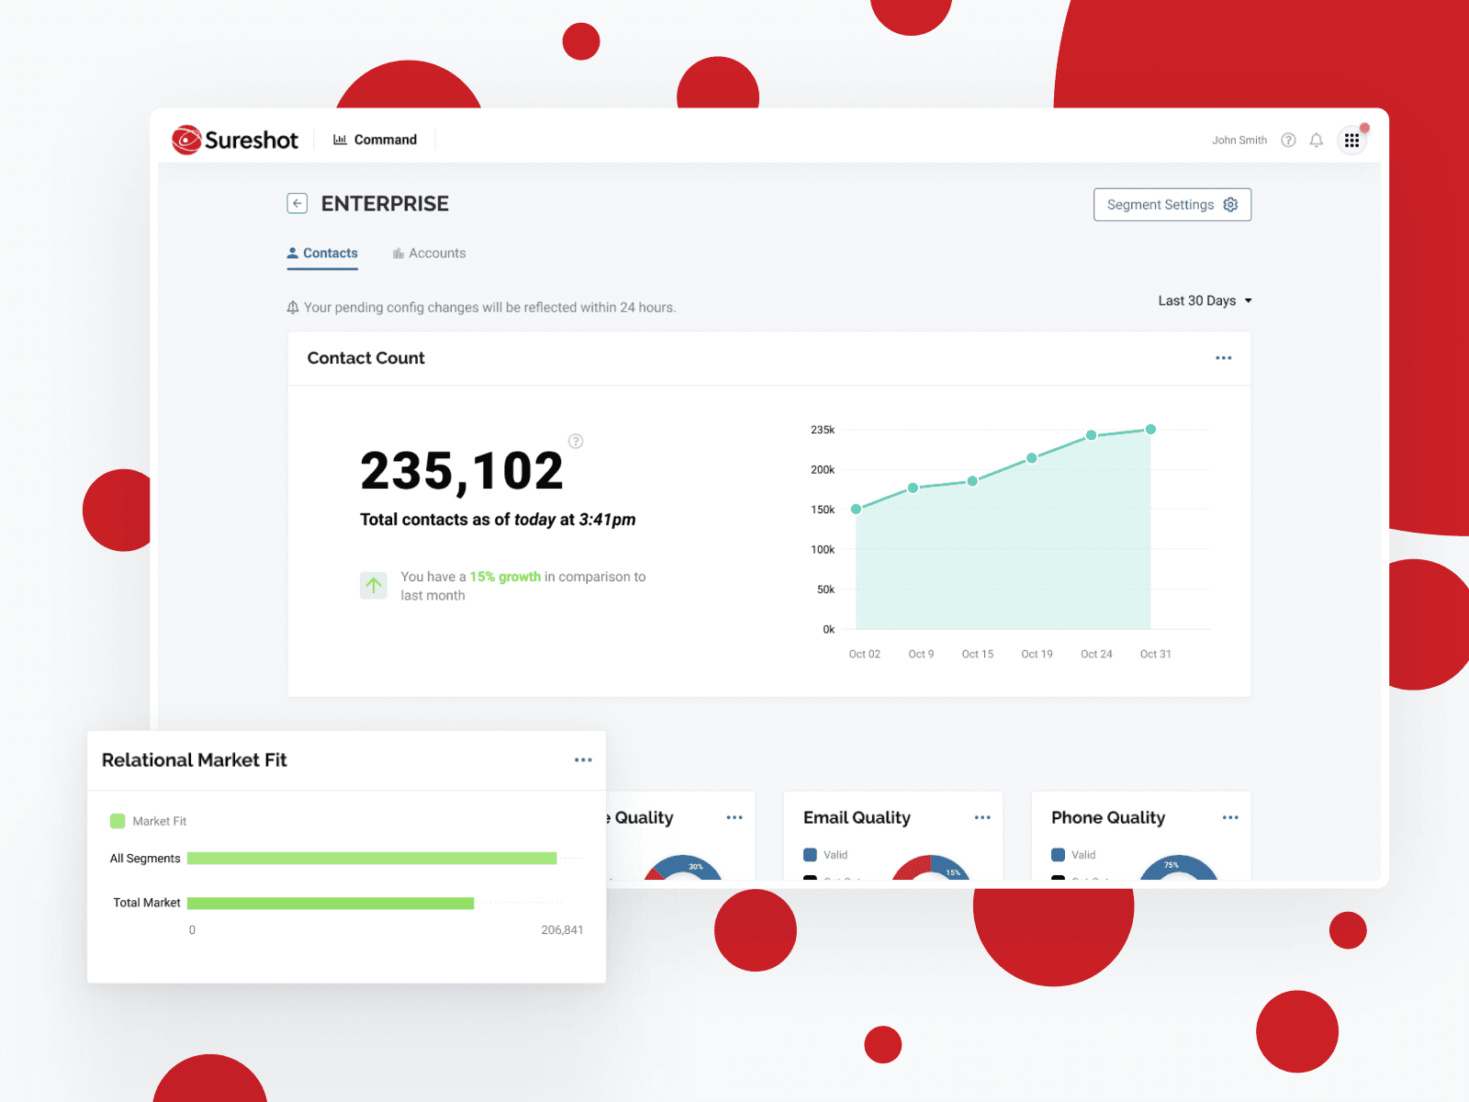Toggle Valid legend in Phone Quality

[x=1073, y=855]
